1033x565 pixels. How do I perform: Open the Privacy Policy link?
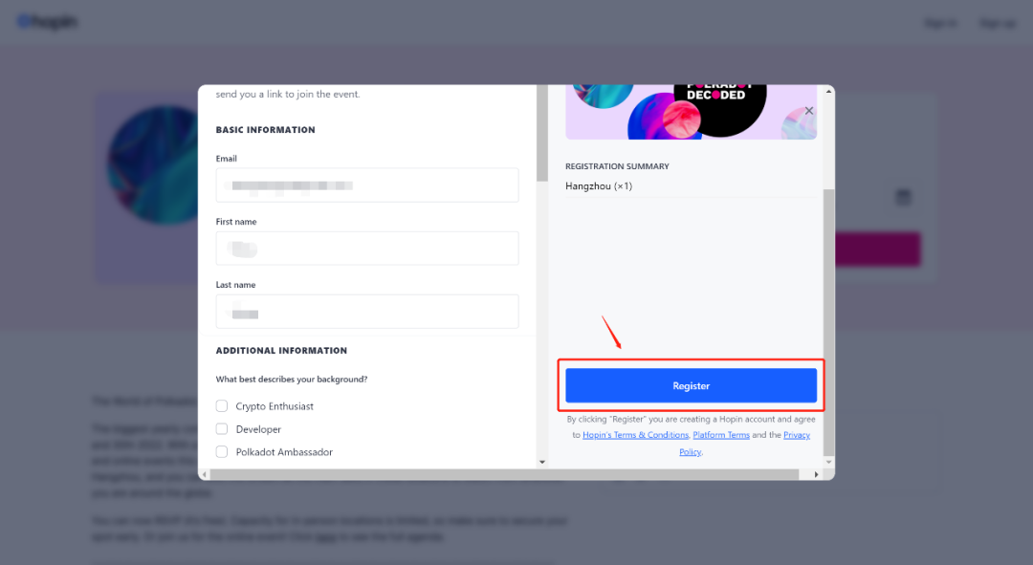[x=797, y=435]
